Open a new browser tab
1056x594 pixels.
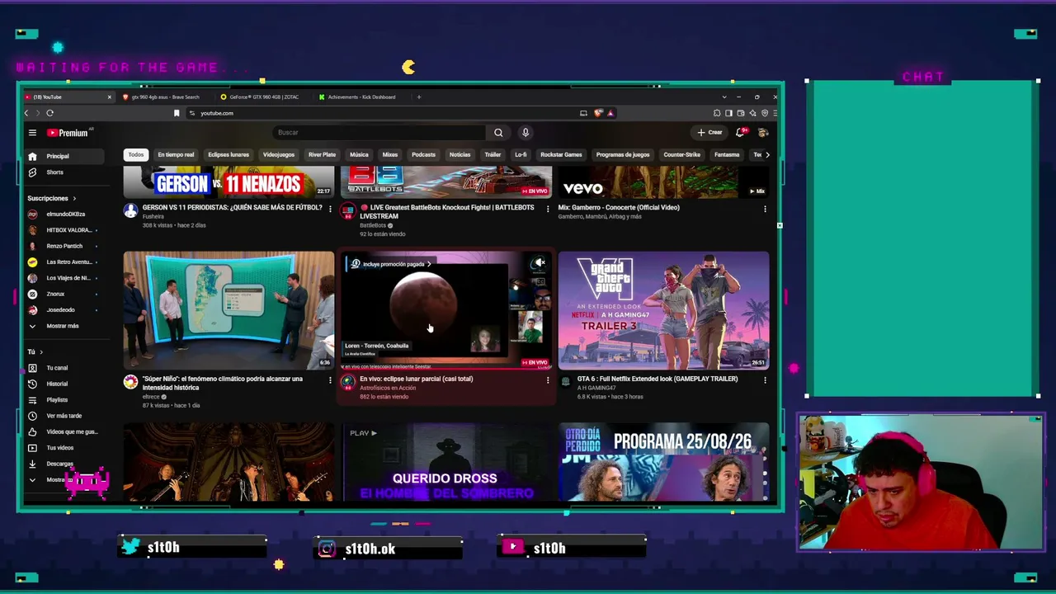coord(418,97)
